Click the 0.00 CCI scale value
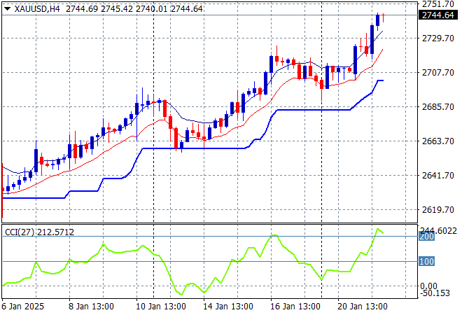This screenshot has height=315, width=462. pos(428,286)
